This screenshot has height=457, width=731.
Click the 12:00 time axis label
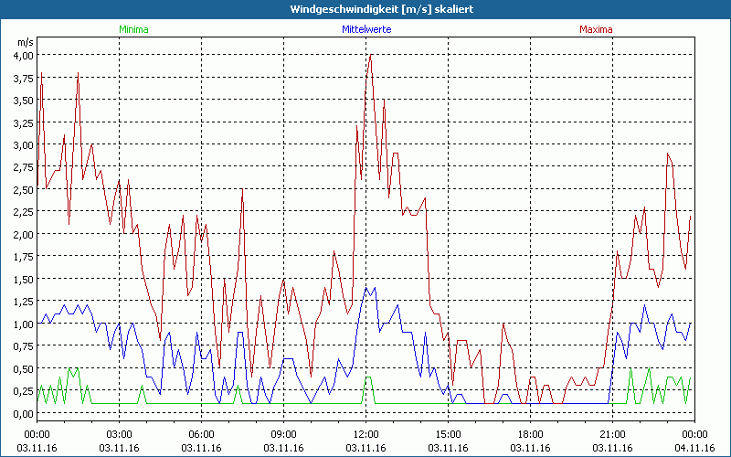pos(365,434)
